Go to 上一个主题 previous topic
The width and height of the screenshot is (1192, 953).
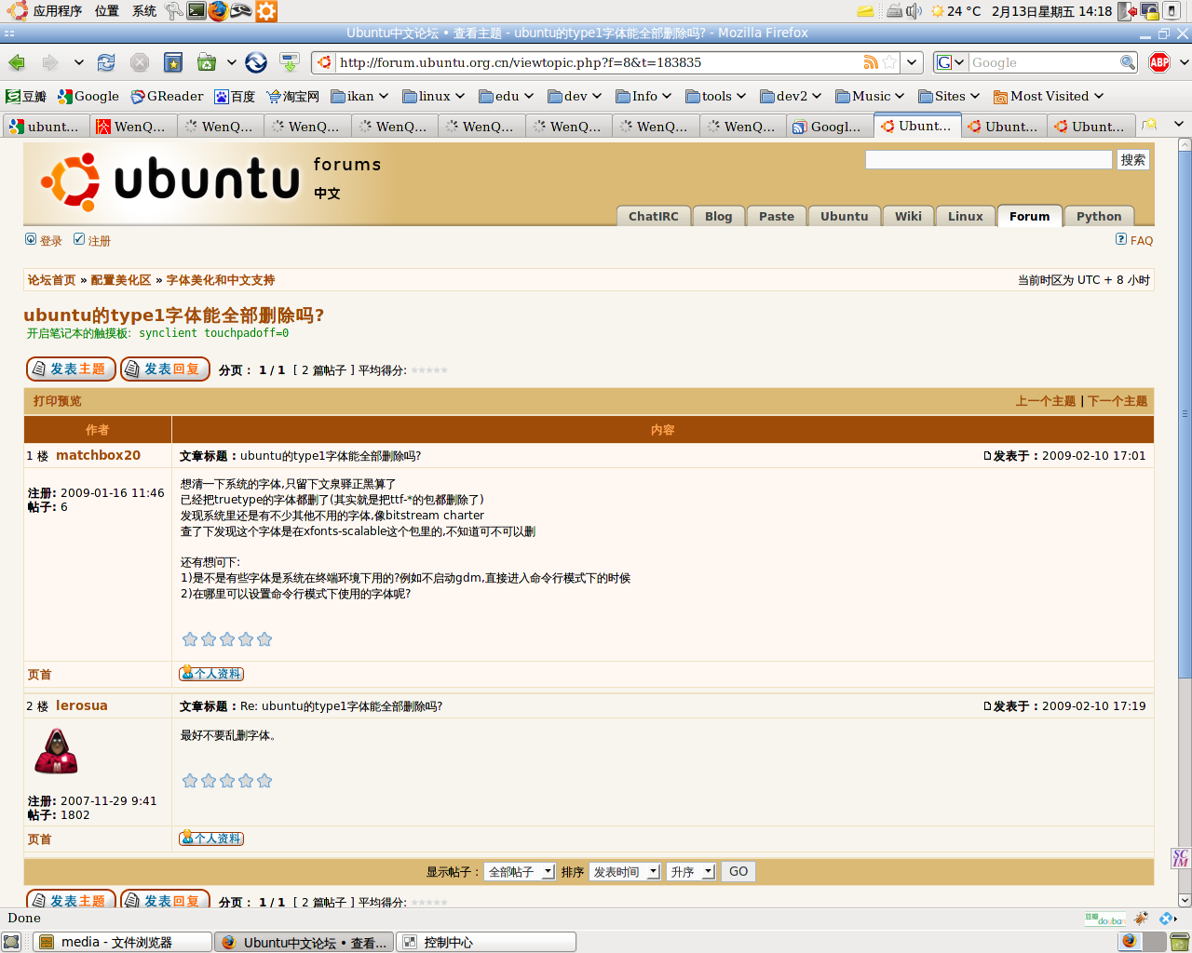pyautogui.click(x=1046, y=401)
